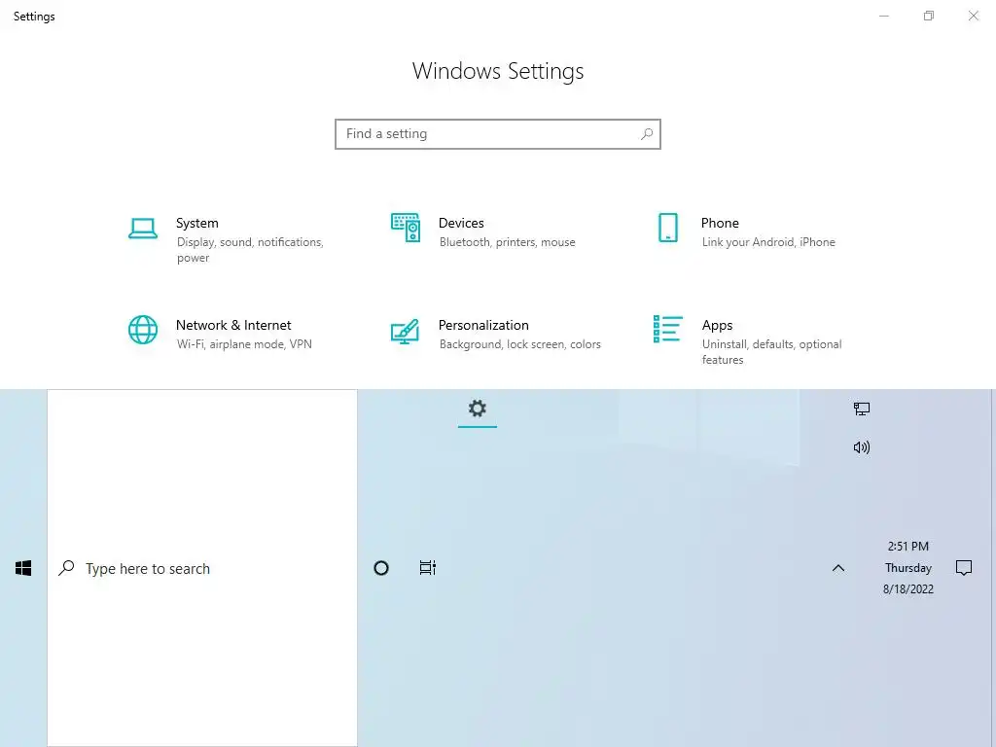Click 'Link your Android, iPhone' description
The width and height of the screenshot is (996, 747).
pyautogui.click(x=768, y=242)
